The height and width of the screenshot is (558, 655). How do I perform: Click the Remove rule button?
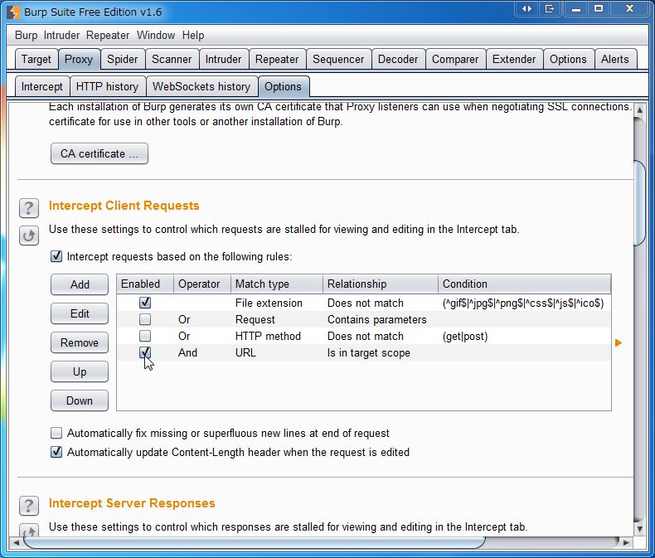click(80, 342)
